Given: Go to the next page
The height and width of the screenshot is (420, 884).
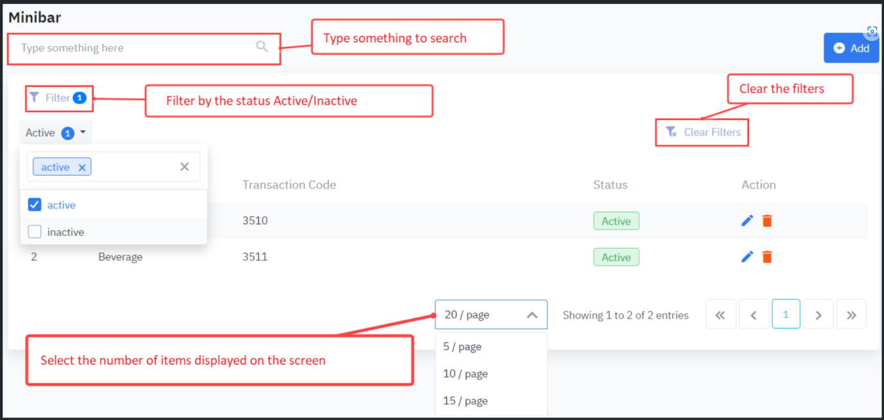Looking at the screenshot, I should coord(818,315).
